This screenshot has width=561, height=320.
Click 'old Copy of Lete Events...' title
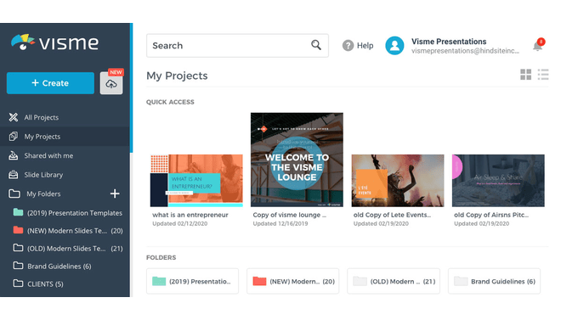point(392,215)
